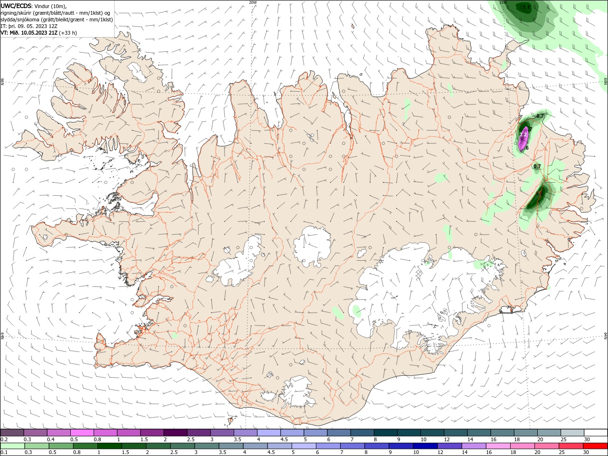Pick the darkest purple swatch labeled 2
This screenshot has width=608, height=456.
pos(175,433)
